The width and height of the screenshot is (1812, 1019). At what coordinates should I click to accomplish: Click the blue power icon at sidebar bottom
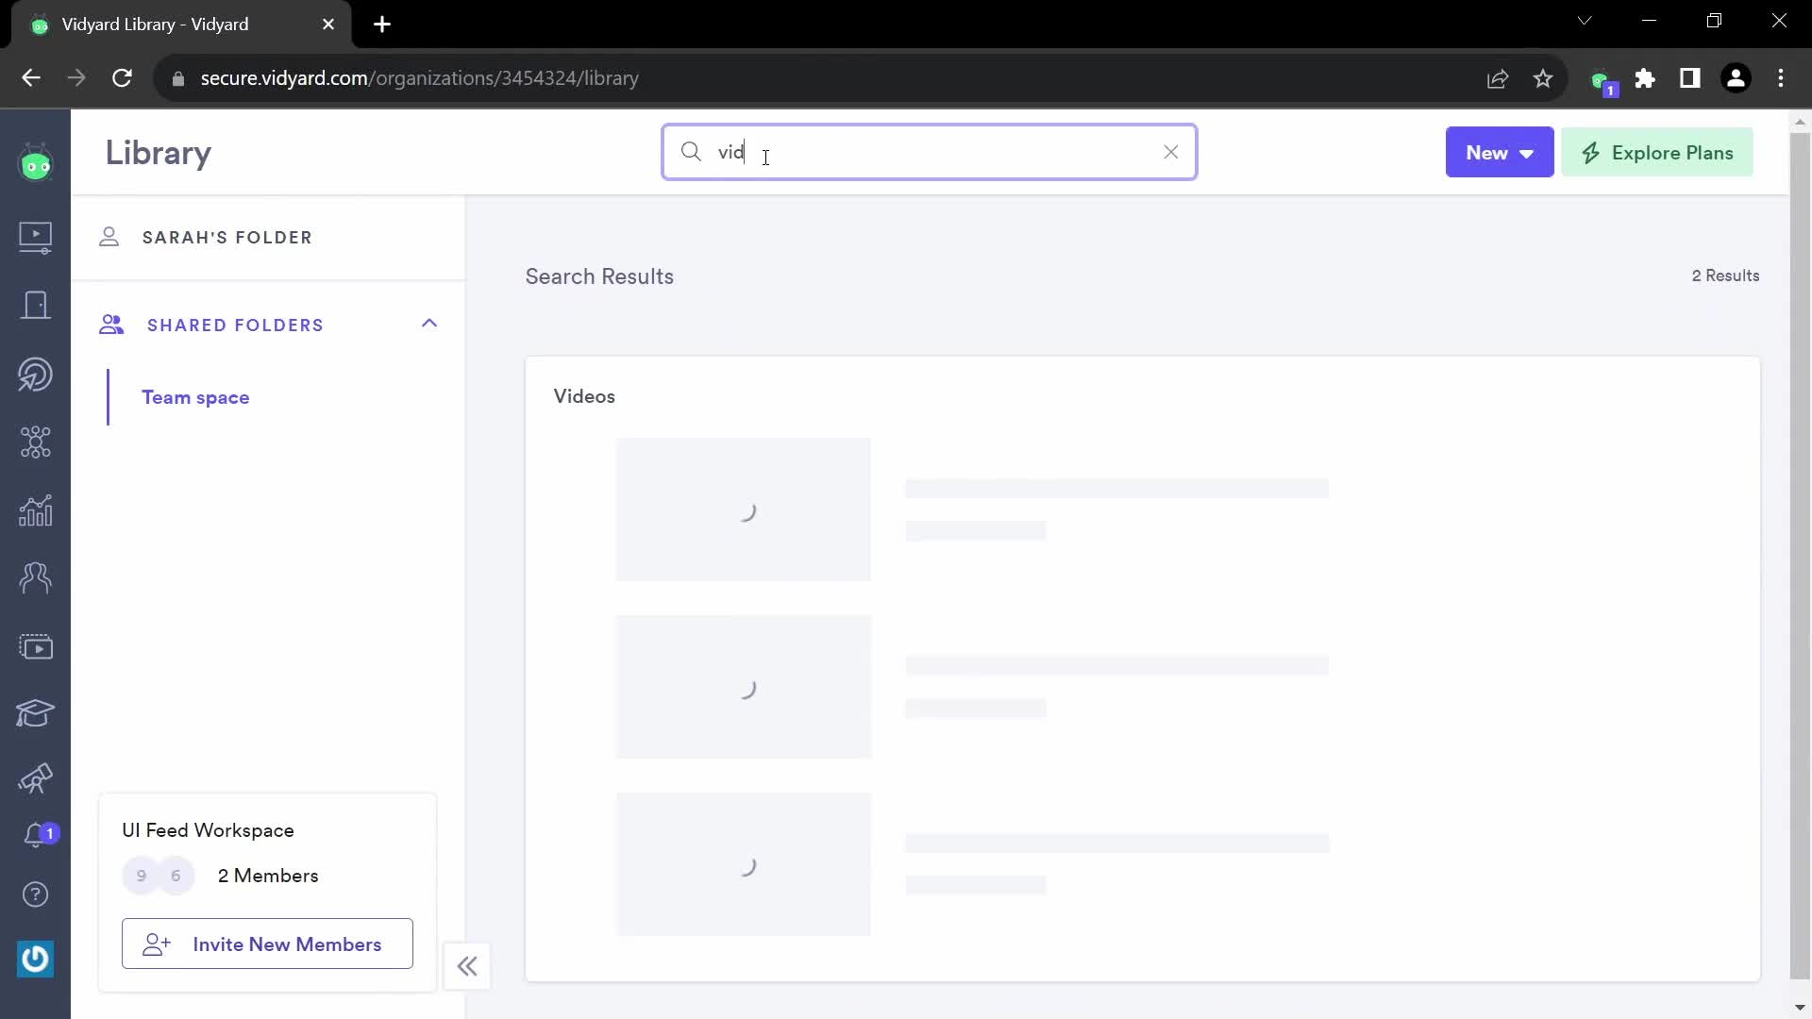click(36, 960)
